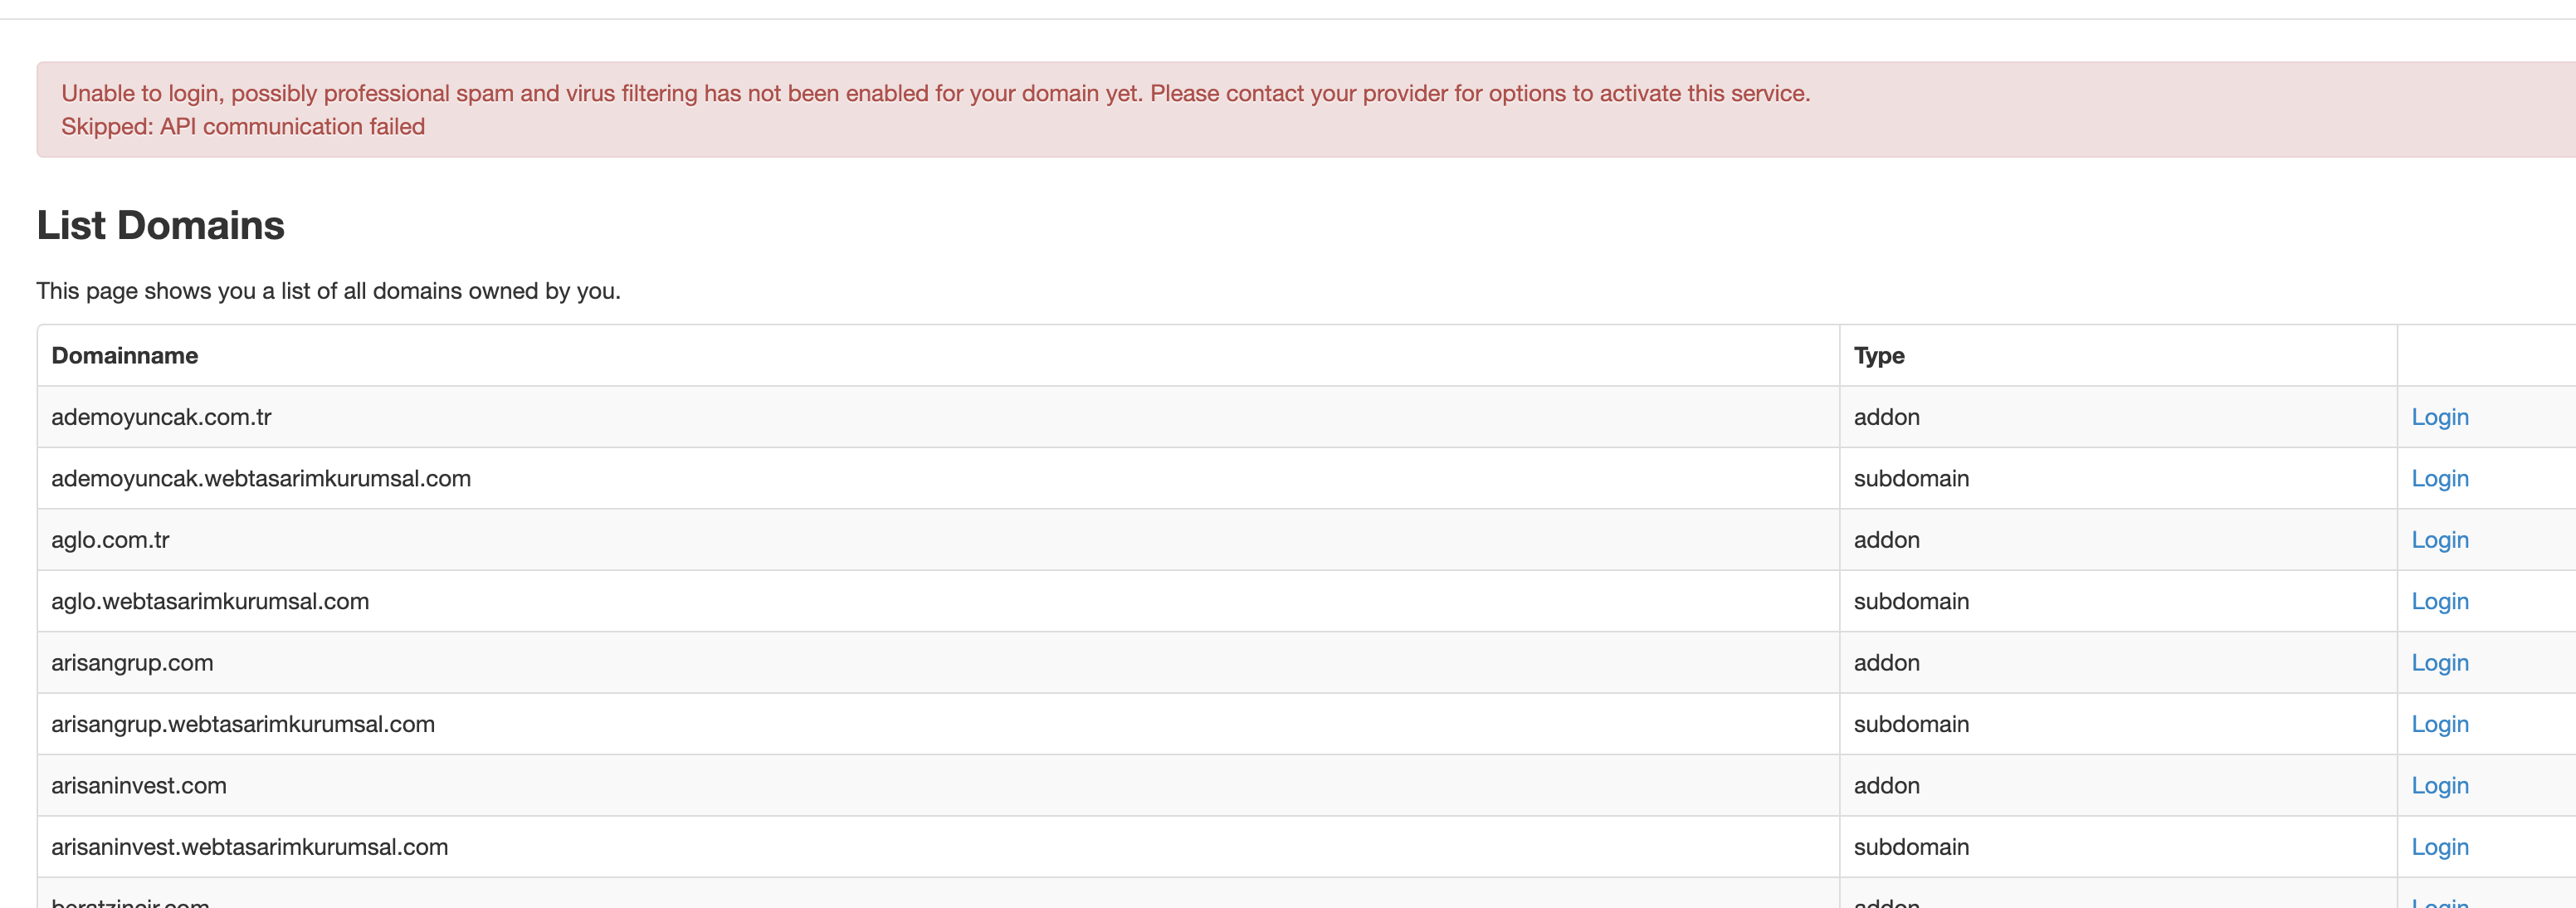Click Login next to arisangrup.com
The height and width of the screenshot is (908, 2576).
pyautogui.click(x=2439, y=663)
